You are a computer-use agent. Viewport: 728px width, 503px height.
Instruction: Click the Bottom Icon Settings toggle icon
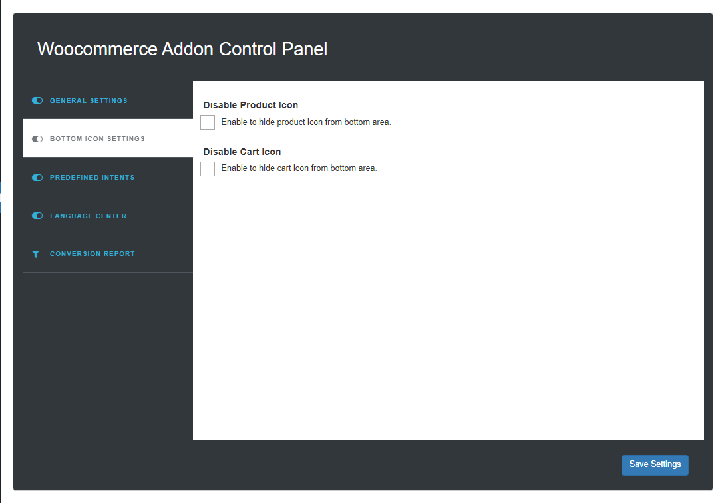point(37,139)
